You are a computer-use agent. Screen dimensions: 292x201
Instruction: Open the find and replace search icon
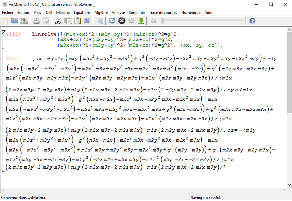(x=100, y=21)
